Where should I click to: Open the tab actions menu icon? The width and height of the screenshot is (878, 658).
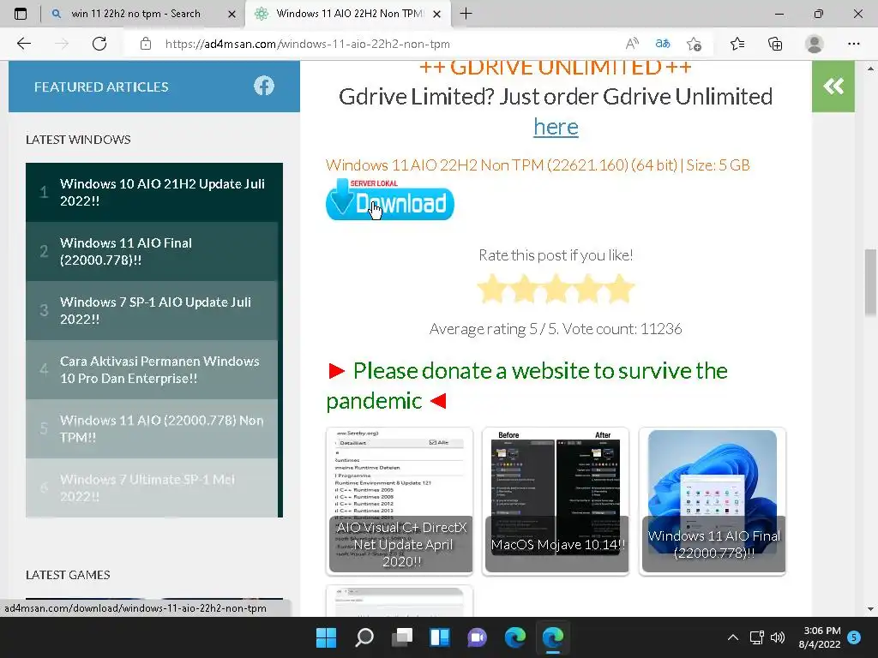click(21, 14)
